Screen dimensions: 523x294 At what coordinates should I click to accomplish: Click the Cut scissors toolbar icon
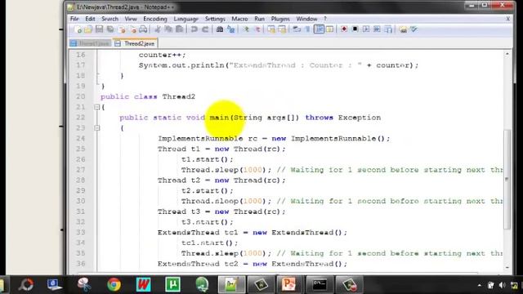[158, 29]
